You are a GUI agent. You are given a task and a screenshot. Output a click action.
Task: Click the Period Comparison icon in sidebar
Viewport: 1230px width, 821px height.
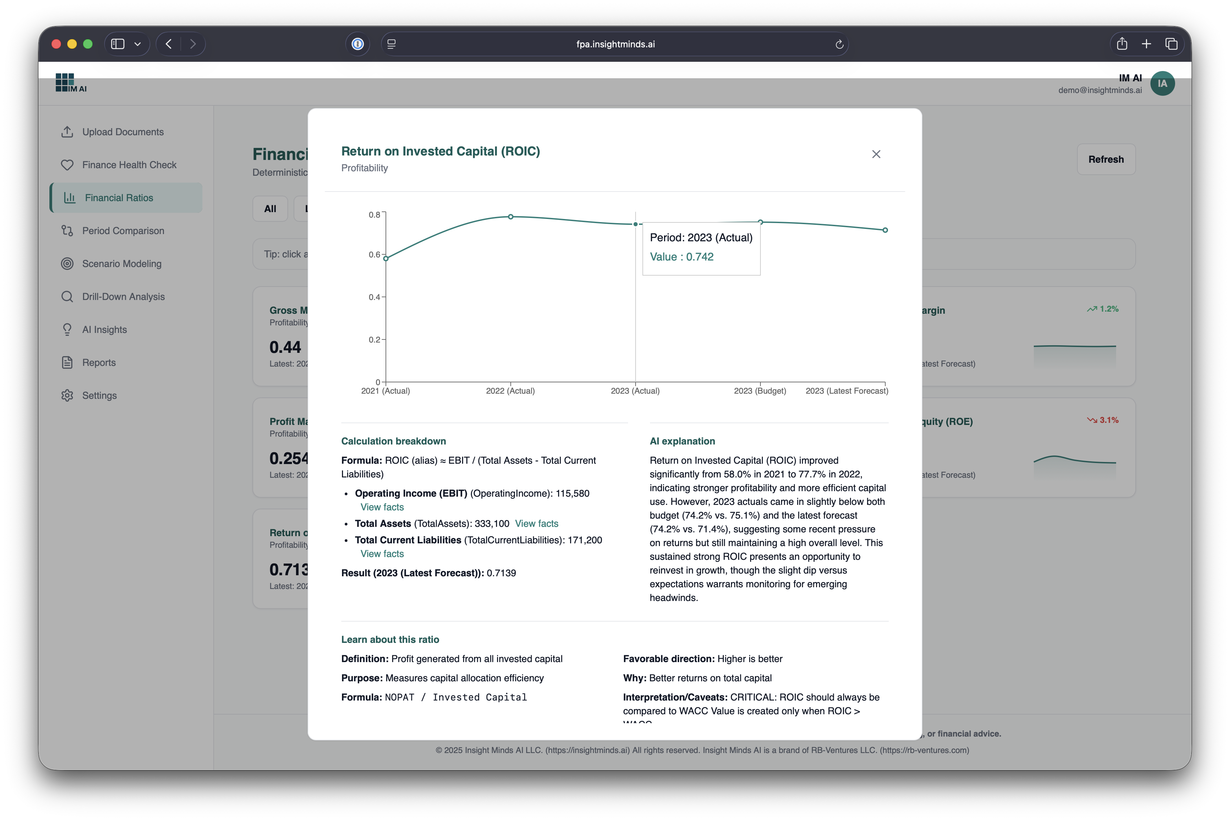click(x=67, y=231)
